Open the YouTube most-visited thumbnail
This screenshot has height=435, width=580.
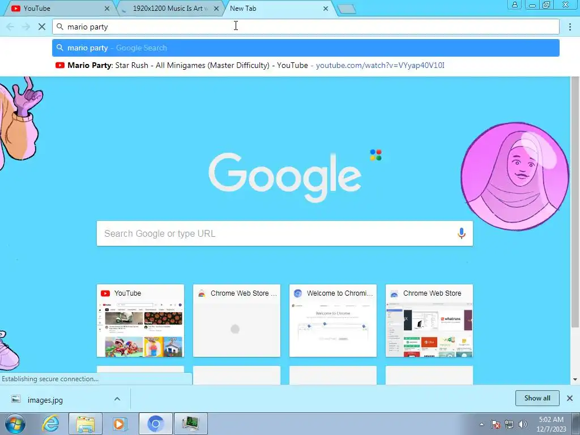pos(140,321)
